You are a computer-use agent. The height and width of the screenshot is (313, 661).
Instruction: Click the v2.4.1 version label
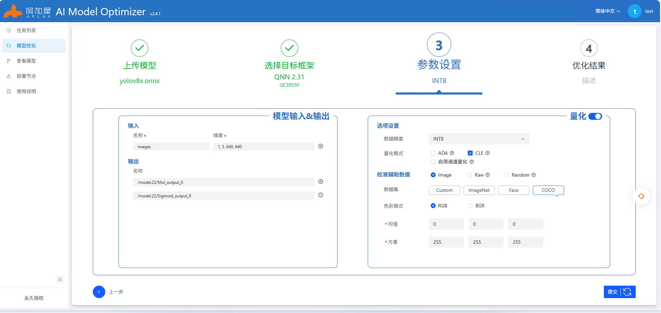click(155, 14)
